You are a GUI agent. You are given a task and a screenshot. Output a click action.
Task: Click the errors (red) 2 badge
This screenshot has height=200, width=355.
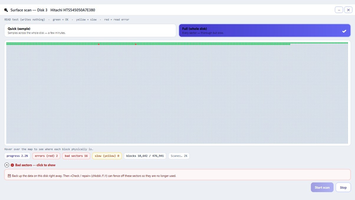point(46,156)
